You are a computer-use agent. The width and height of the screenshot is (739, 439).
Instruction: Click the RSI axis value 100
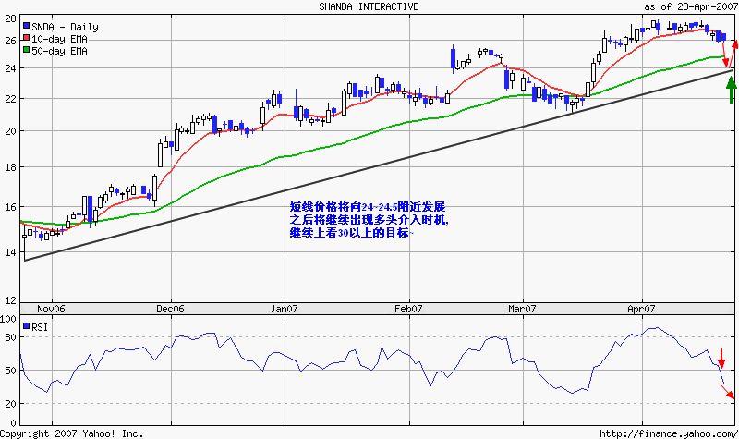tap(8, 319)
